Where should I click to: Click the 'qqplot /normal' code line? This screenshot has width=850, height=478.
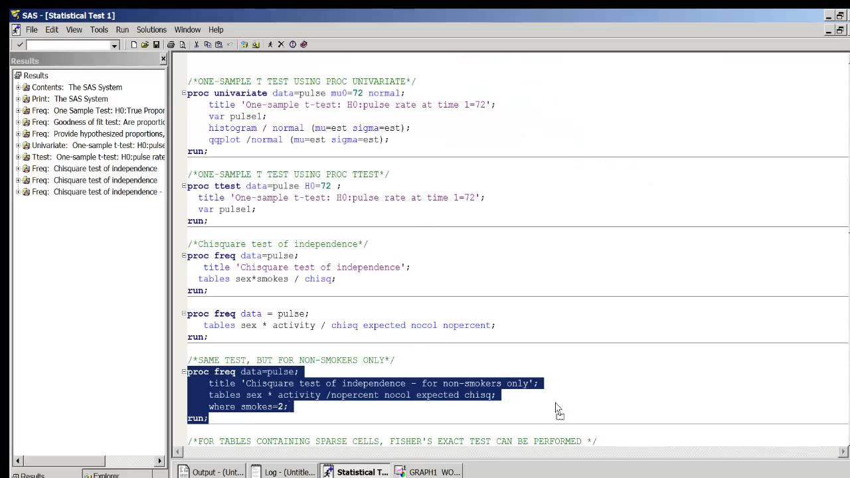299,139
